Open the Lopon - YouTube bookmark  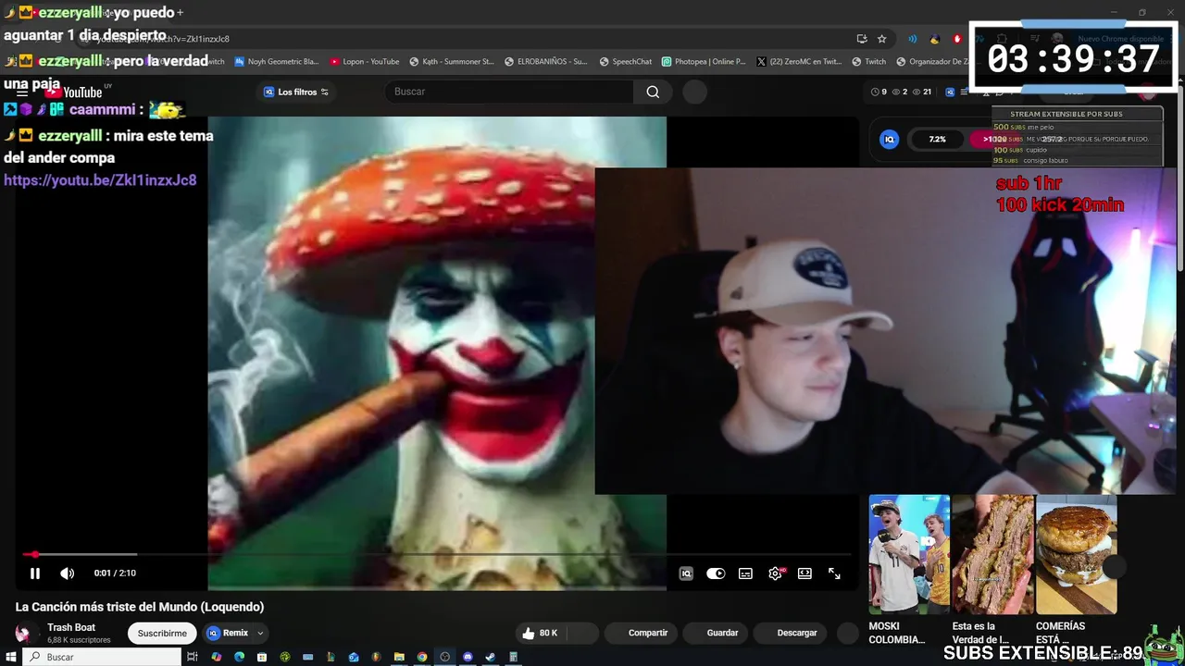[x=365, y=62]
